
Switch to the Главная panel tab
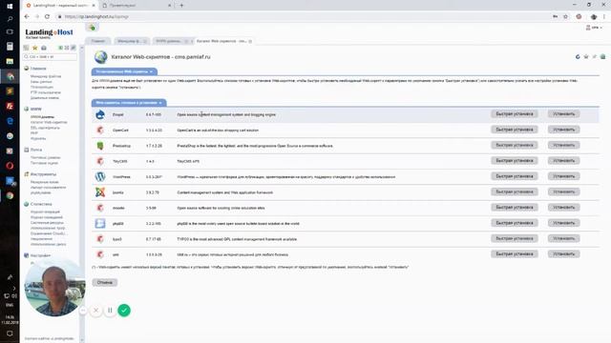(98, 41)
